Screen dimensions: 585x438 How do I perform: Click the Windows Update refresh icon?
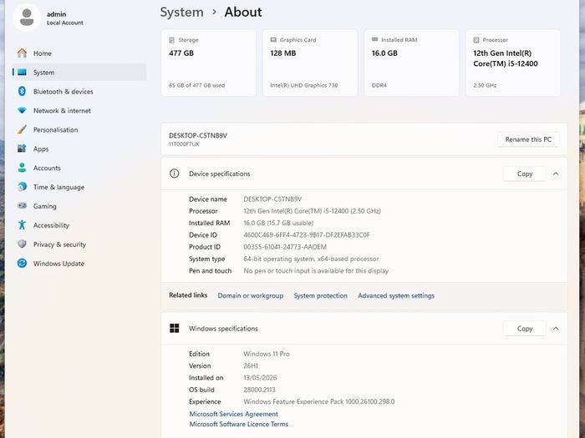coord(22,263)
